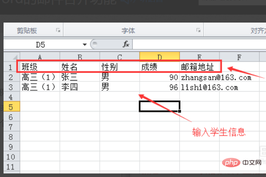Select the score cell showing 96
The width and height of the screenshot is (266, 177).
click(160, 87)
